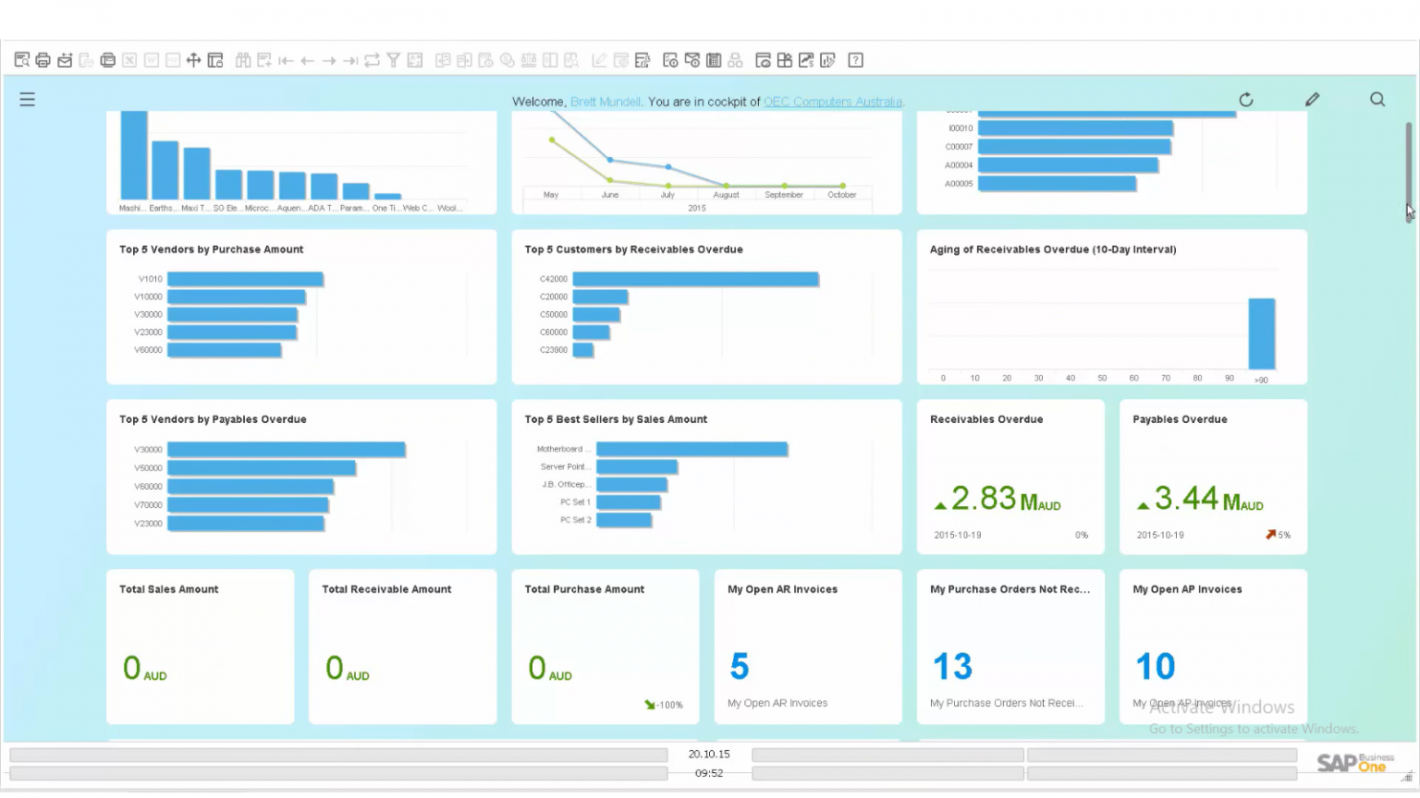This screenshot has height=798, width=1420.
Task: Open the Help icon with question mark
Action: pyautogui.click(x=855, y=59)
